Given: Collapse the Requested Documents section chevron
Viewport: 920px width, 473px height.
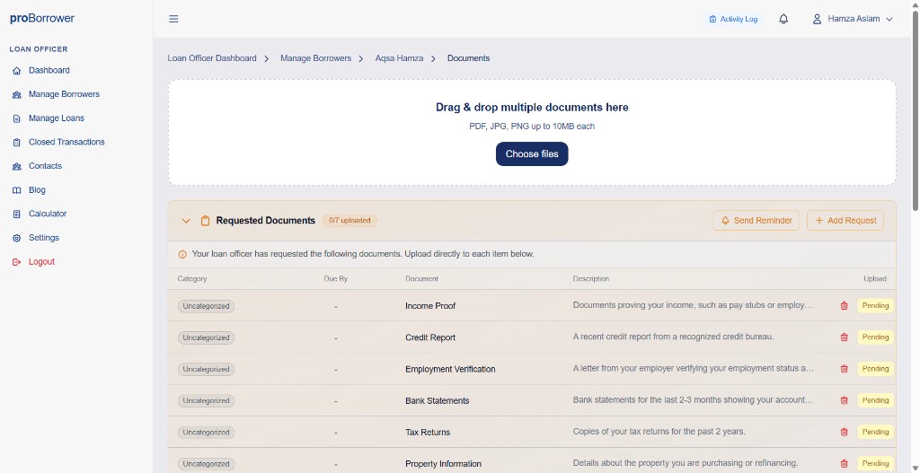Looking at the screenshot, I should click(186, 221).
